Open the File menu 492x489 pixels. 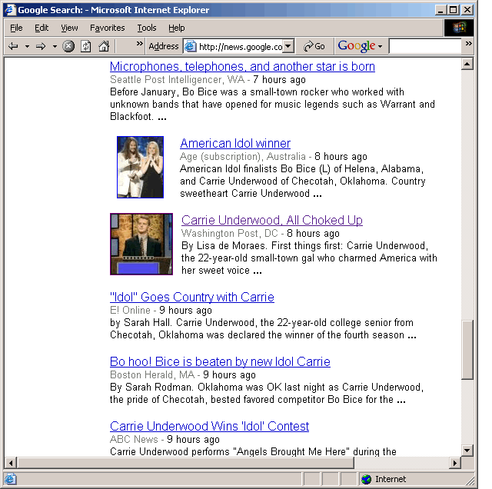point(16,28)
